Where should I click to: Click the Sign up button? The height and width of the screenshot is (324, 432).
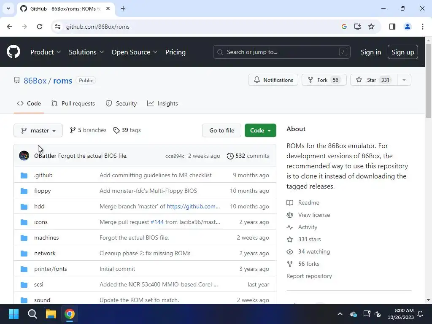coord(402,52)
